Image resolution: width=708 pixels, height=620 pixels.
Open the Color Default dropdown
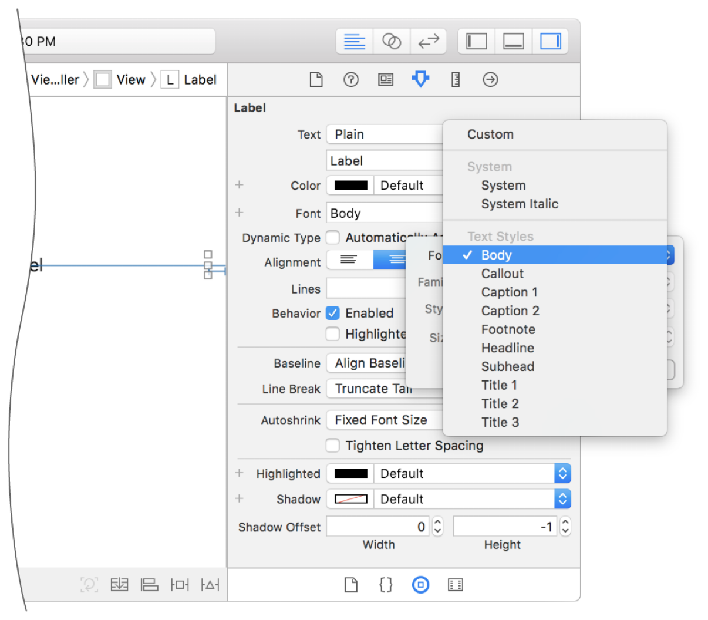408,186
